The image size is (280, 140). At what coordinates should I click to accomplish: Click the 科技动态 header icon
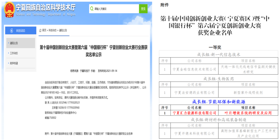point(12,31)
